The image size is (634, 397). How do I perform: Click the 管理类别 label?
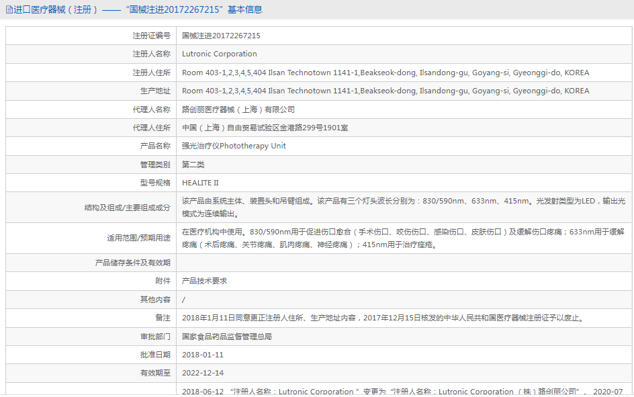155,165
